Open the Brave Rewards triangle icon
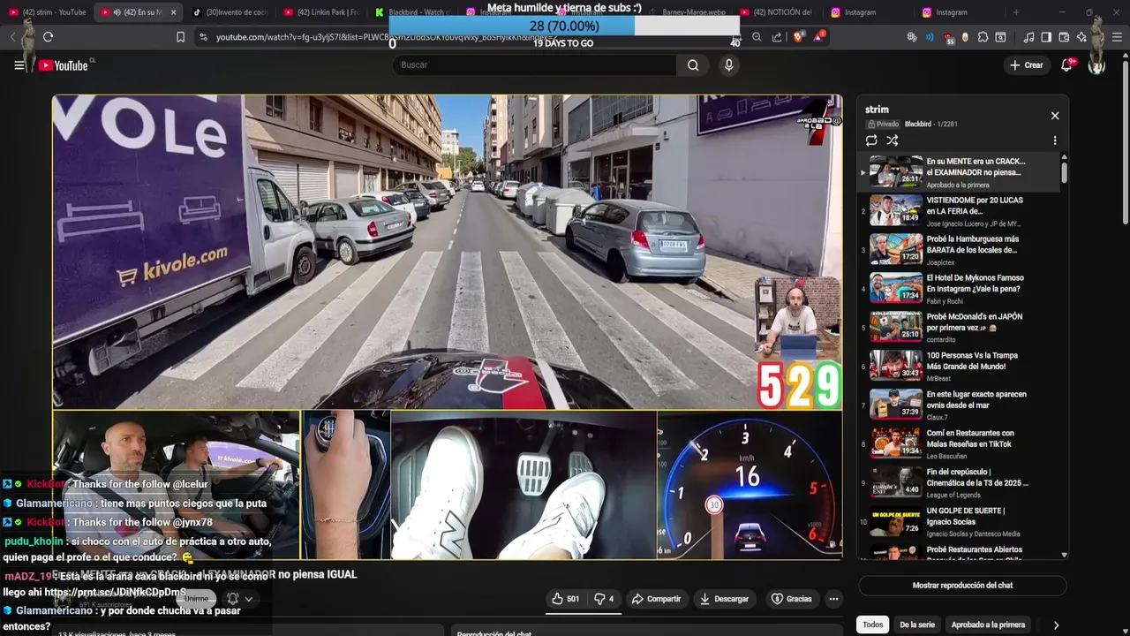Screen dimensions: 1130x636 point(819,37)
